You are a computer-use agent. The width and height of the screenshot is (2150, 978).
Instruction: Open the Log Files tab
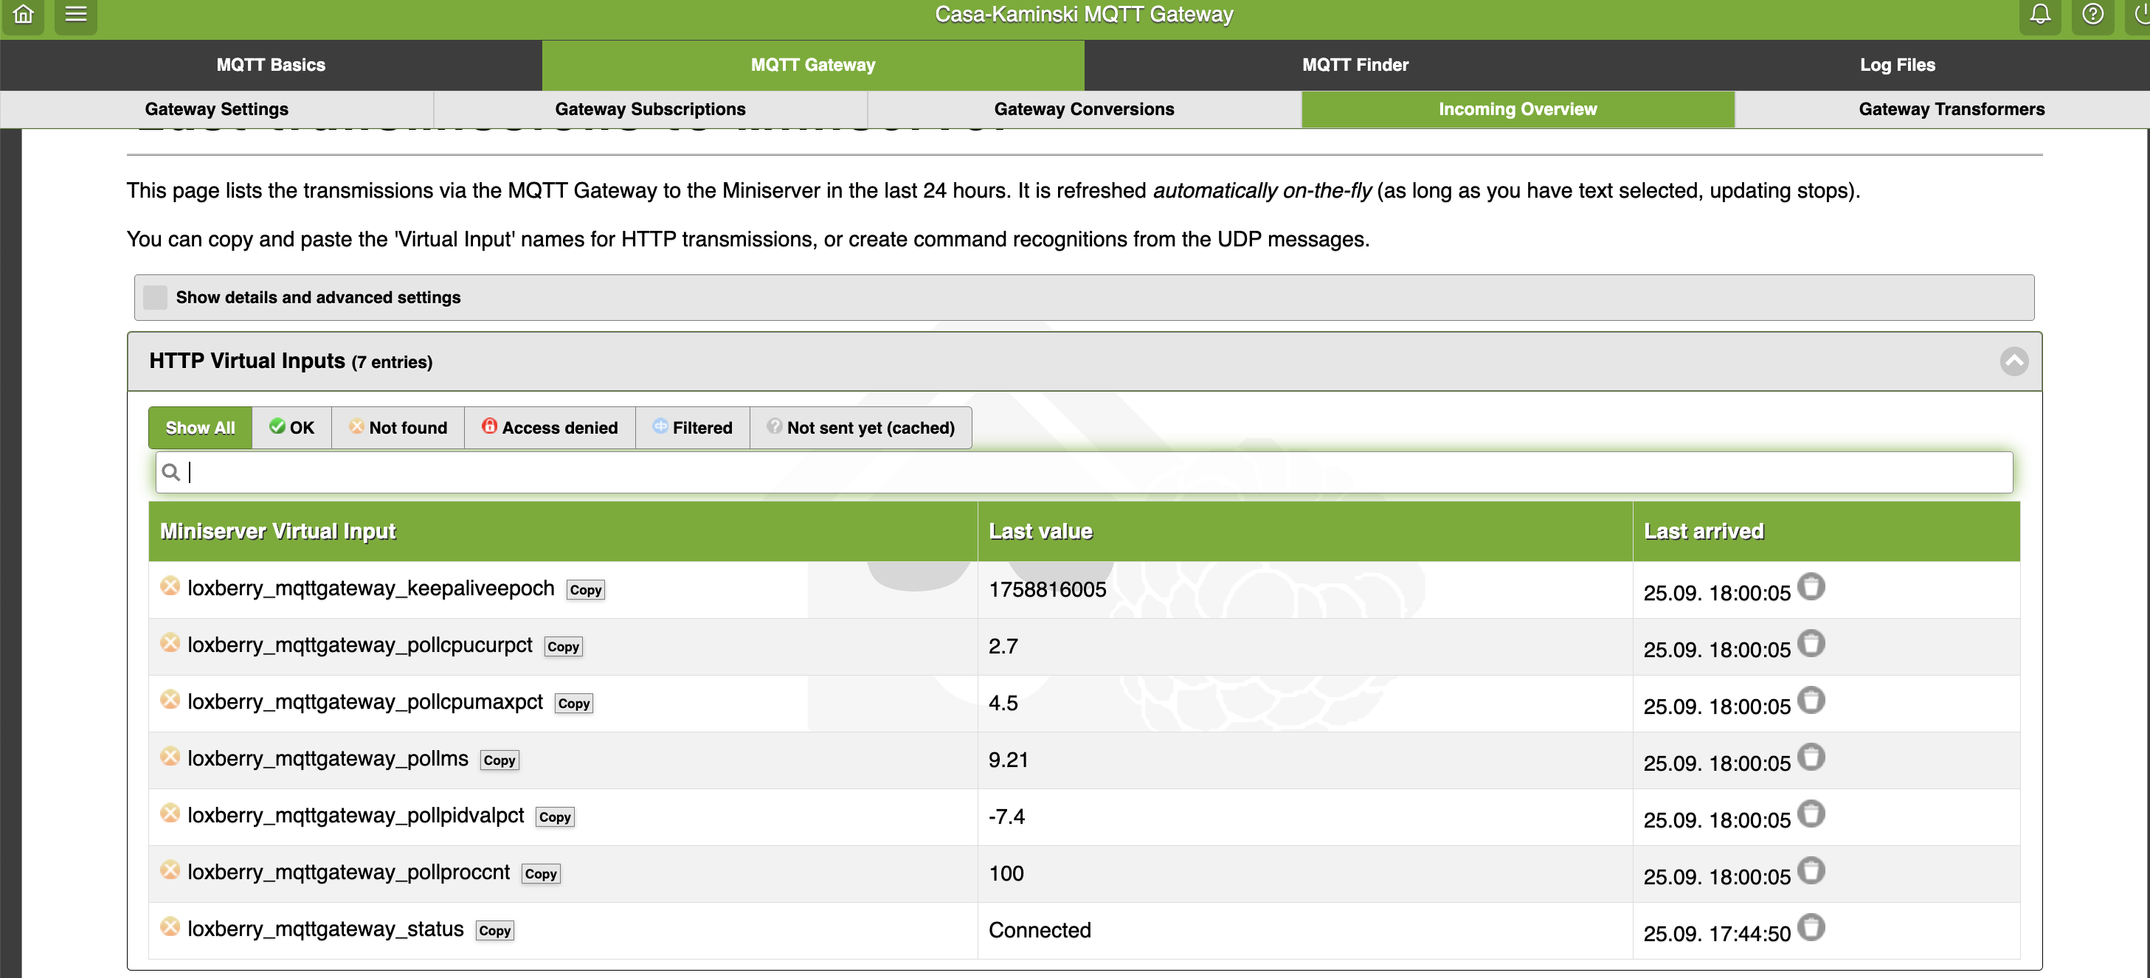pos(1896,65)
